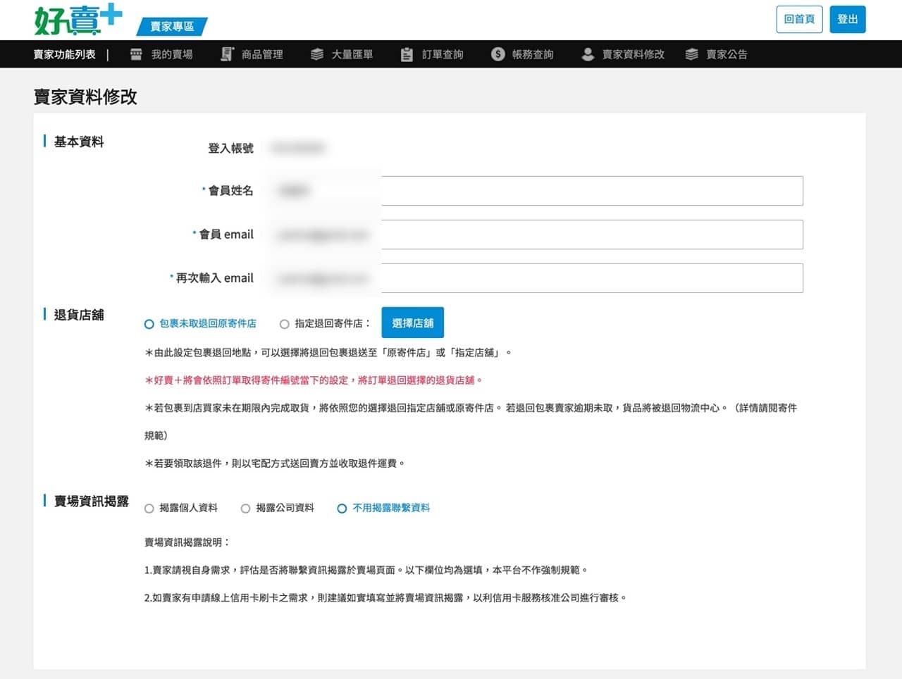Click the 退貨店舖 section heading
The height and width of the screenshot is (679, 902).
pyautogui.click(x=79, y=315)
